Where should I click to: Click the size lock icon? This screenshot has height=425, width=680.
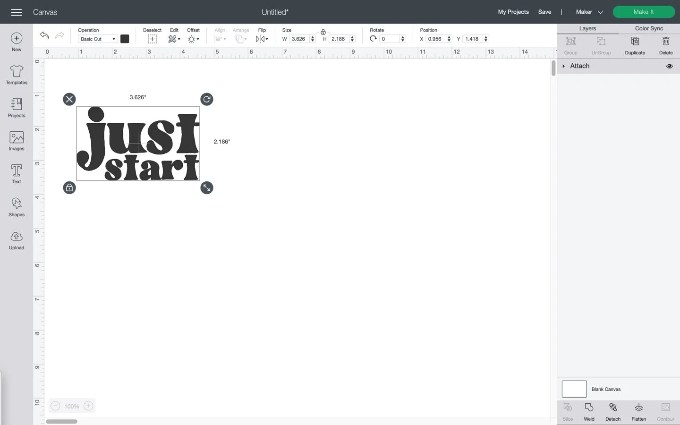pyautogui.click(x=323, y=32)
